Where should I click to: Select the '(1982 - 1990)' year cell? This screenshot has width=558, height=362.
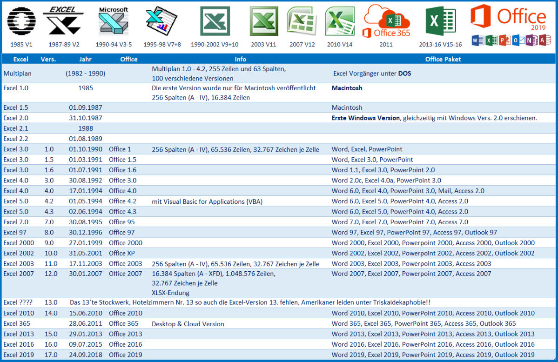click(86, 74)
